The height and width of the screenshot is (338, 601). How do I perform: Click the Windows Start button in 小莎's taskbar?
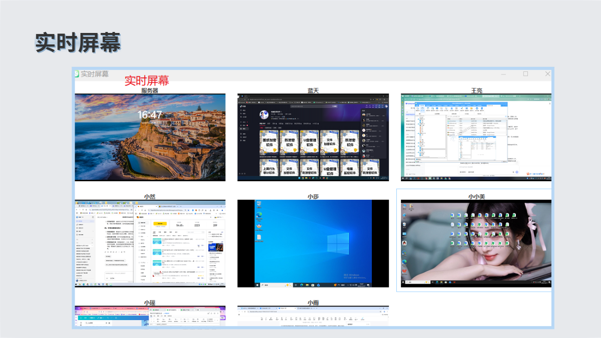pyautogui.click(x=258, y=285)
